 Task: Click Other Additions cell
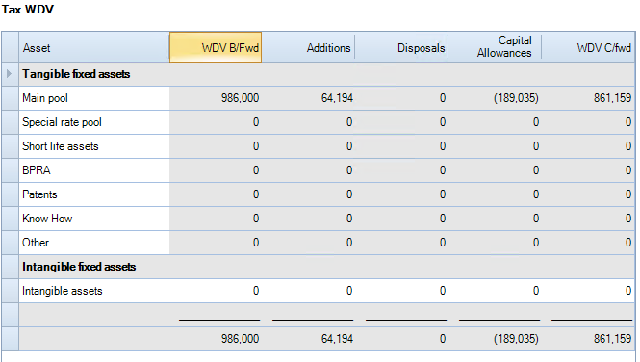coord(308,243)
